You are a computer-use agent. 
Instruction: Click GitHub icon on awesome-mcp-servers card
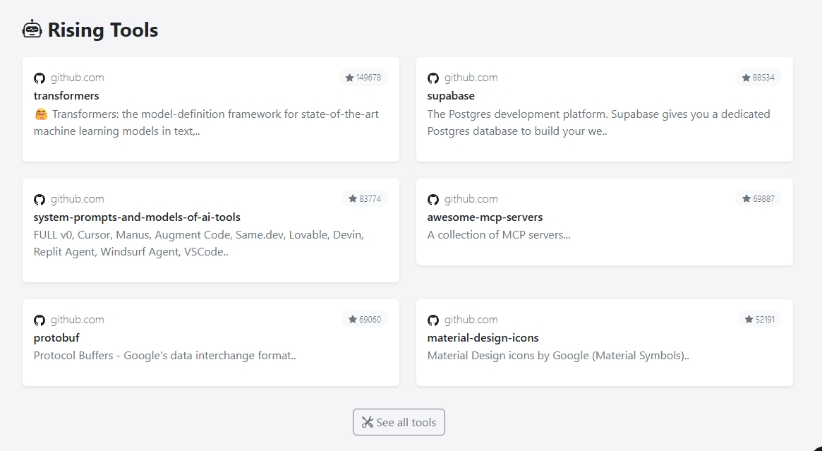click(x=433, y=199)
